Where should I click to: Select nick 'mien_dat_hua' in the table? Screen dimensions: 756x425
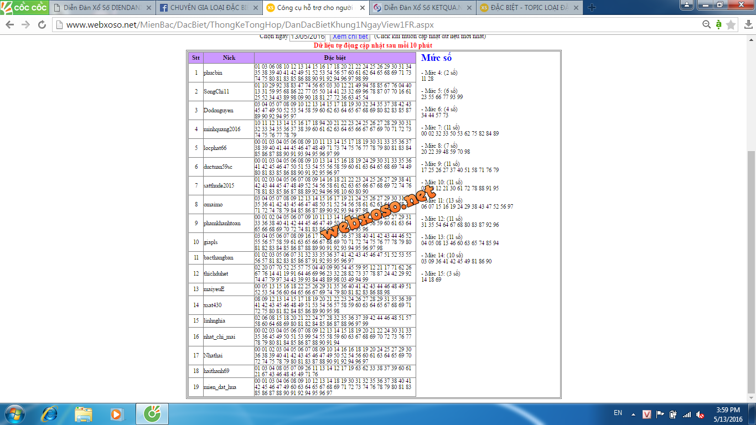[x=220, y=387]
